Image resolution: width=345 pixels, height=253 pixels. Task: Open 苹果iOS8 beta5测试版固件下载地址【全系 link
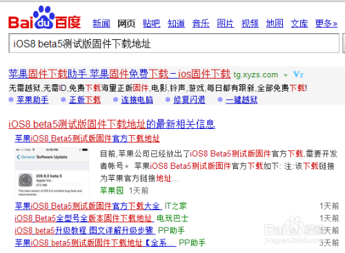coord(95,243)
